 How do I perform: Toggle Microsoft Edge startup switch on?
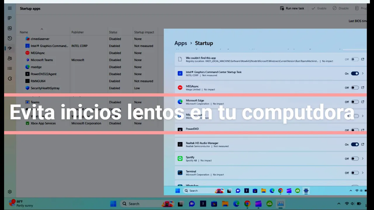tap(355, 102)
